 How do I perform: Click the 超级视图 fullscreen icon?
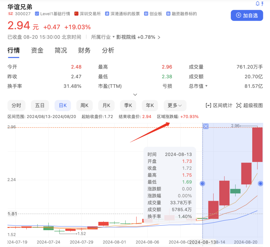coord(239,105)
